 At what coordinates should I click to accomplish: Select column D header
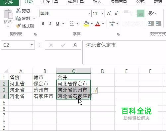[x=102, y=71]
